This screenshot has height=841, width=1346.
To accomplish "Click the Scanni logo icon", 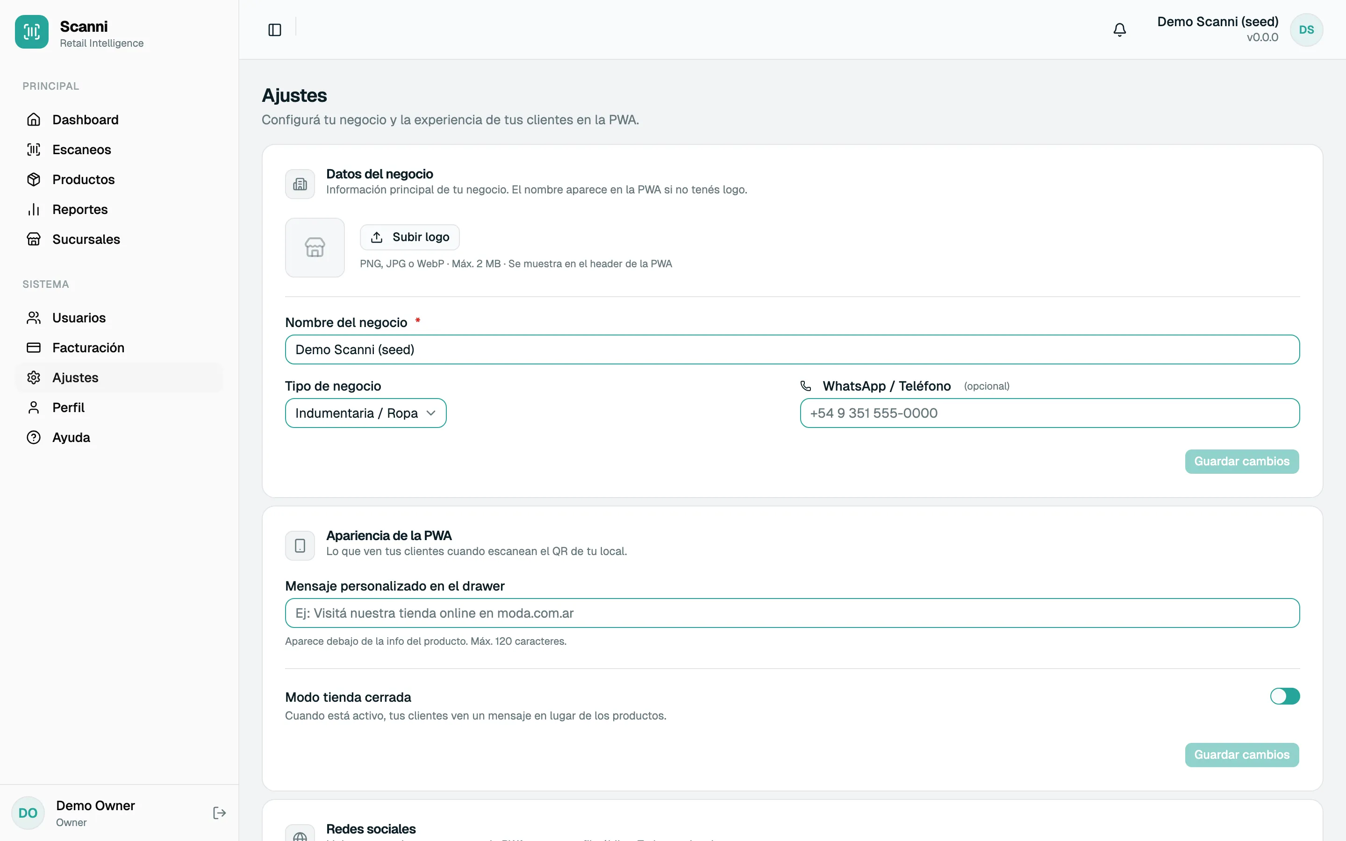I will tap(32, 32).
